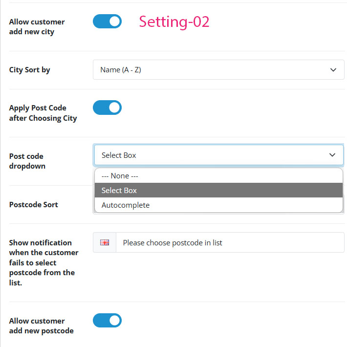Click the postcode notification text field
Screen dimensions: 347x347
click(230, 242)
